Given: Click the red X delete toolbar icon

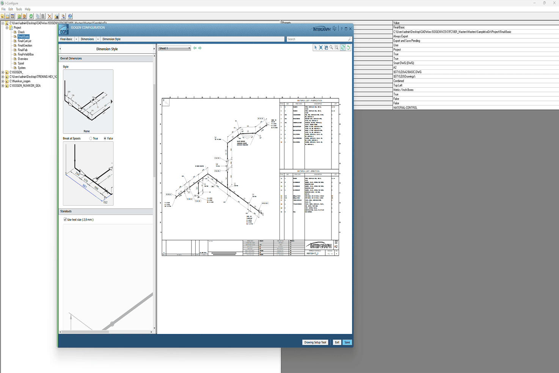Looking at the screenshot, I should [x=50, y=16].
